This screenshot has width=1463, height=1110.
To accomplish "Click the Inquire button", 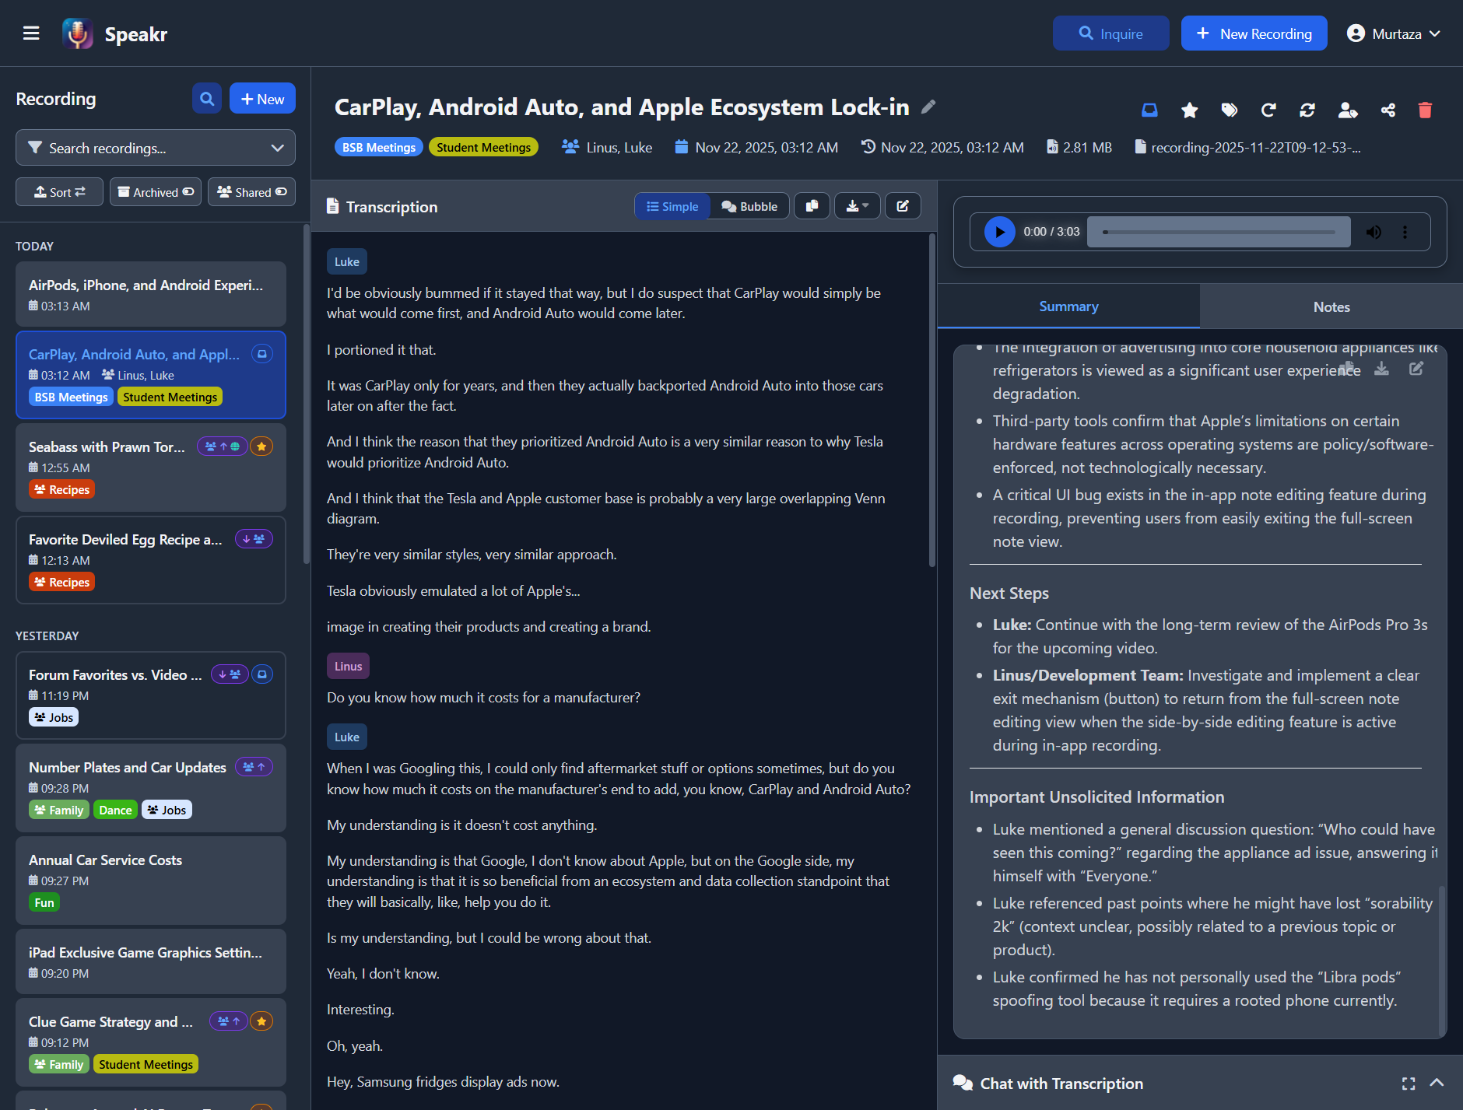I will tap(1110, 33).
